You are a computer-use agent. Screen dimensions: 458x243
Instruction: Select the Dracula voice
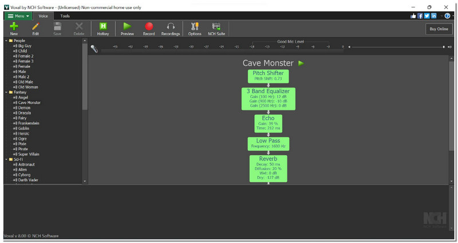pyautogui.click(x=25, y=113)
